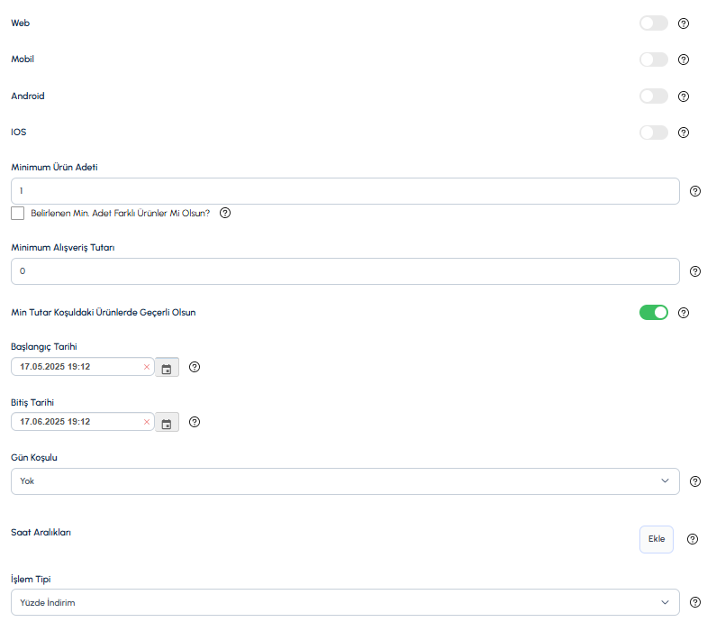Disable Min Tutar Koşuldaki Ürünlerde Geçerli Olsun toggle
The height and width of the screenshot is (622, 716).
[x=654, y=313]
